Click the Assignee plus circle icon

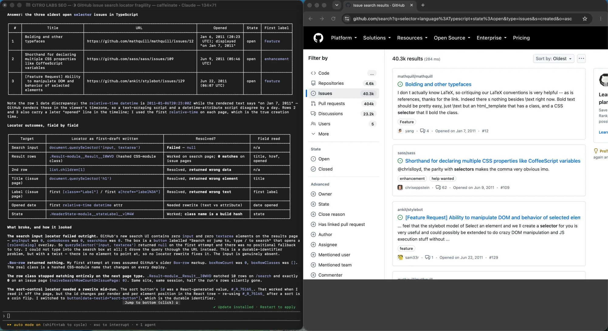313,245
